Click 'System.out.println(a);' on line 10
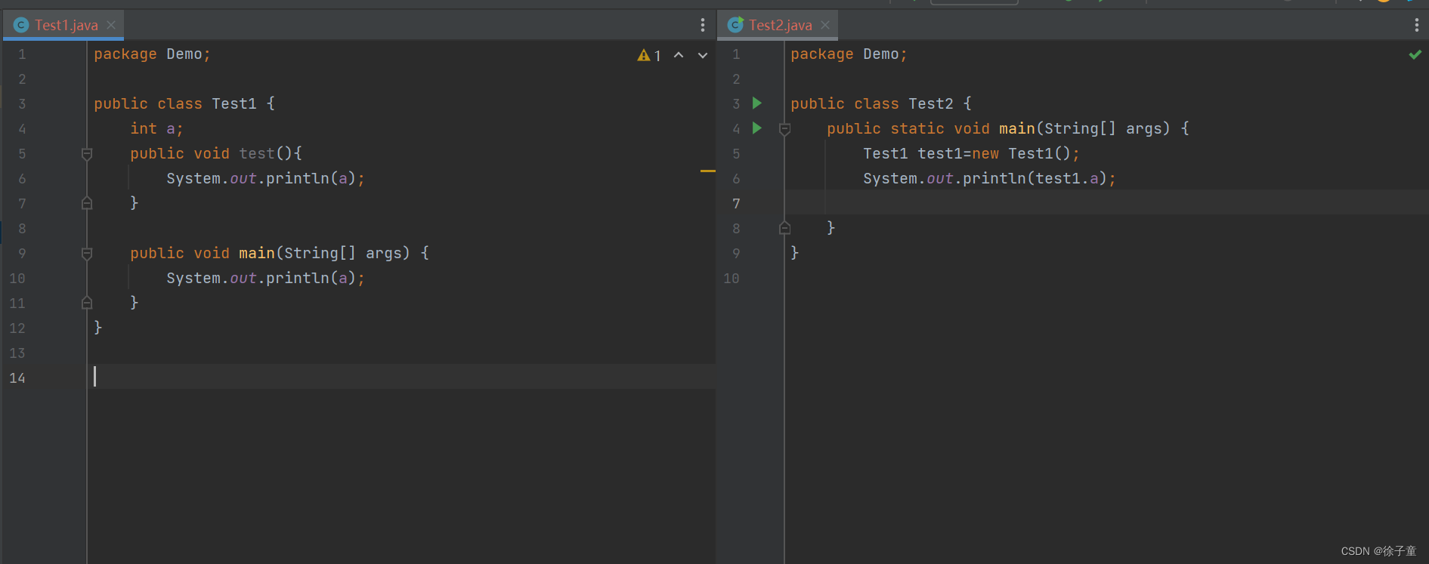1429x564 pixels. 265,278
